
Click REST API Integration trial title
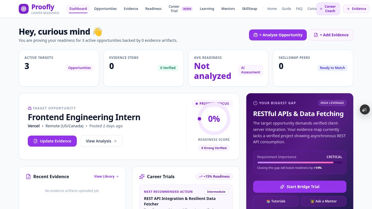coord(180,201)
